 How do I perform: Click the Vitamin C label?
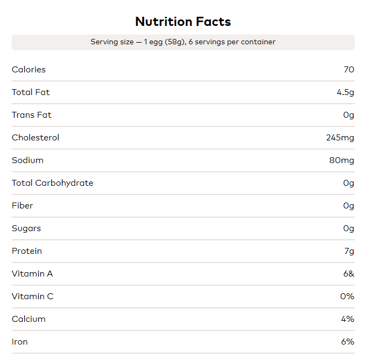(32, 296)
